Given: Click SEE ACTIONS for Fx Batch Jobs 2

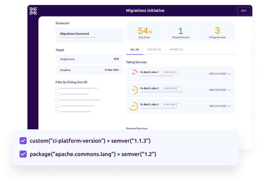Looking at the screenshot, I should (x=218, y=90).
